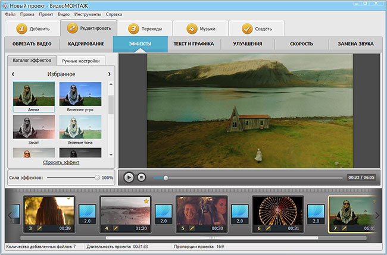
Task: Click the edit pencil icon on clip 6
Action: point(268,228)
